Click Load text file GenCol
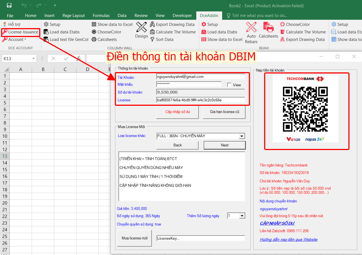Image resolution: width=362 pixels, height=255 pixels. coord(66,40)
